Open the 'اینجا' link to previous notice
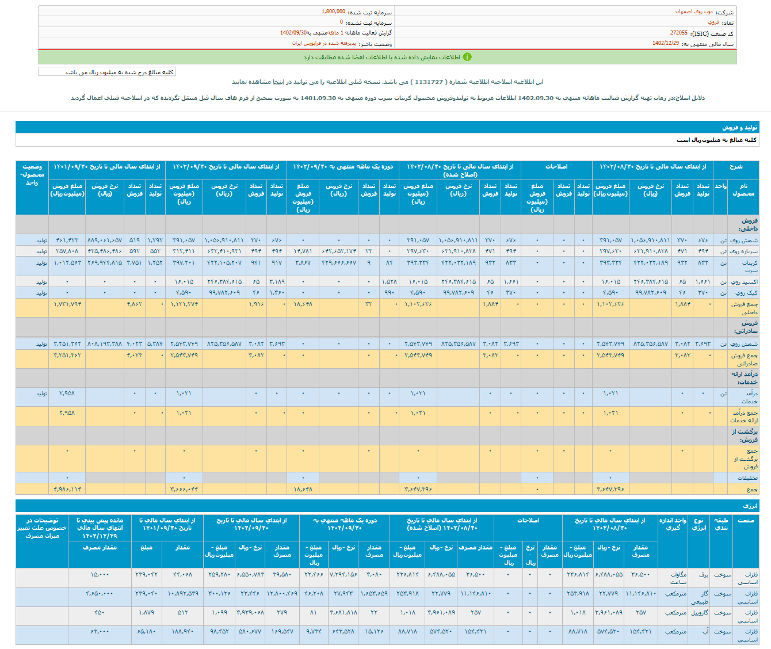Viewport: 771px width, 649px height. [278, 82]
